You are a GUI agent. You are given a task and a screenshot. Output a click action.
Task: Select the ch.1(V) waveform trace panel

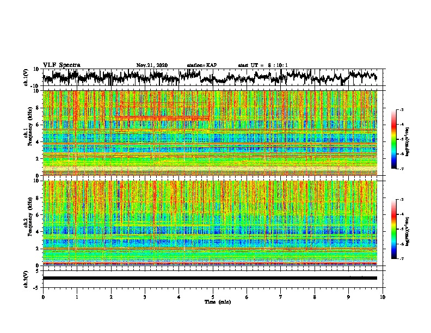click(213, 77)
